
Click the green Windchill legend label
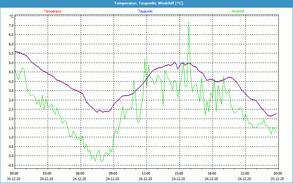[238, 11]
